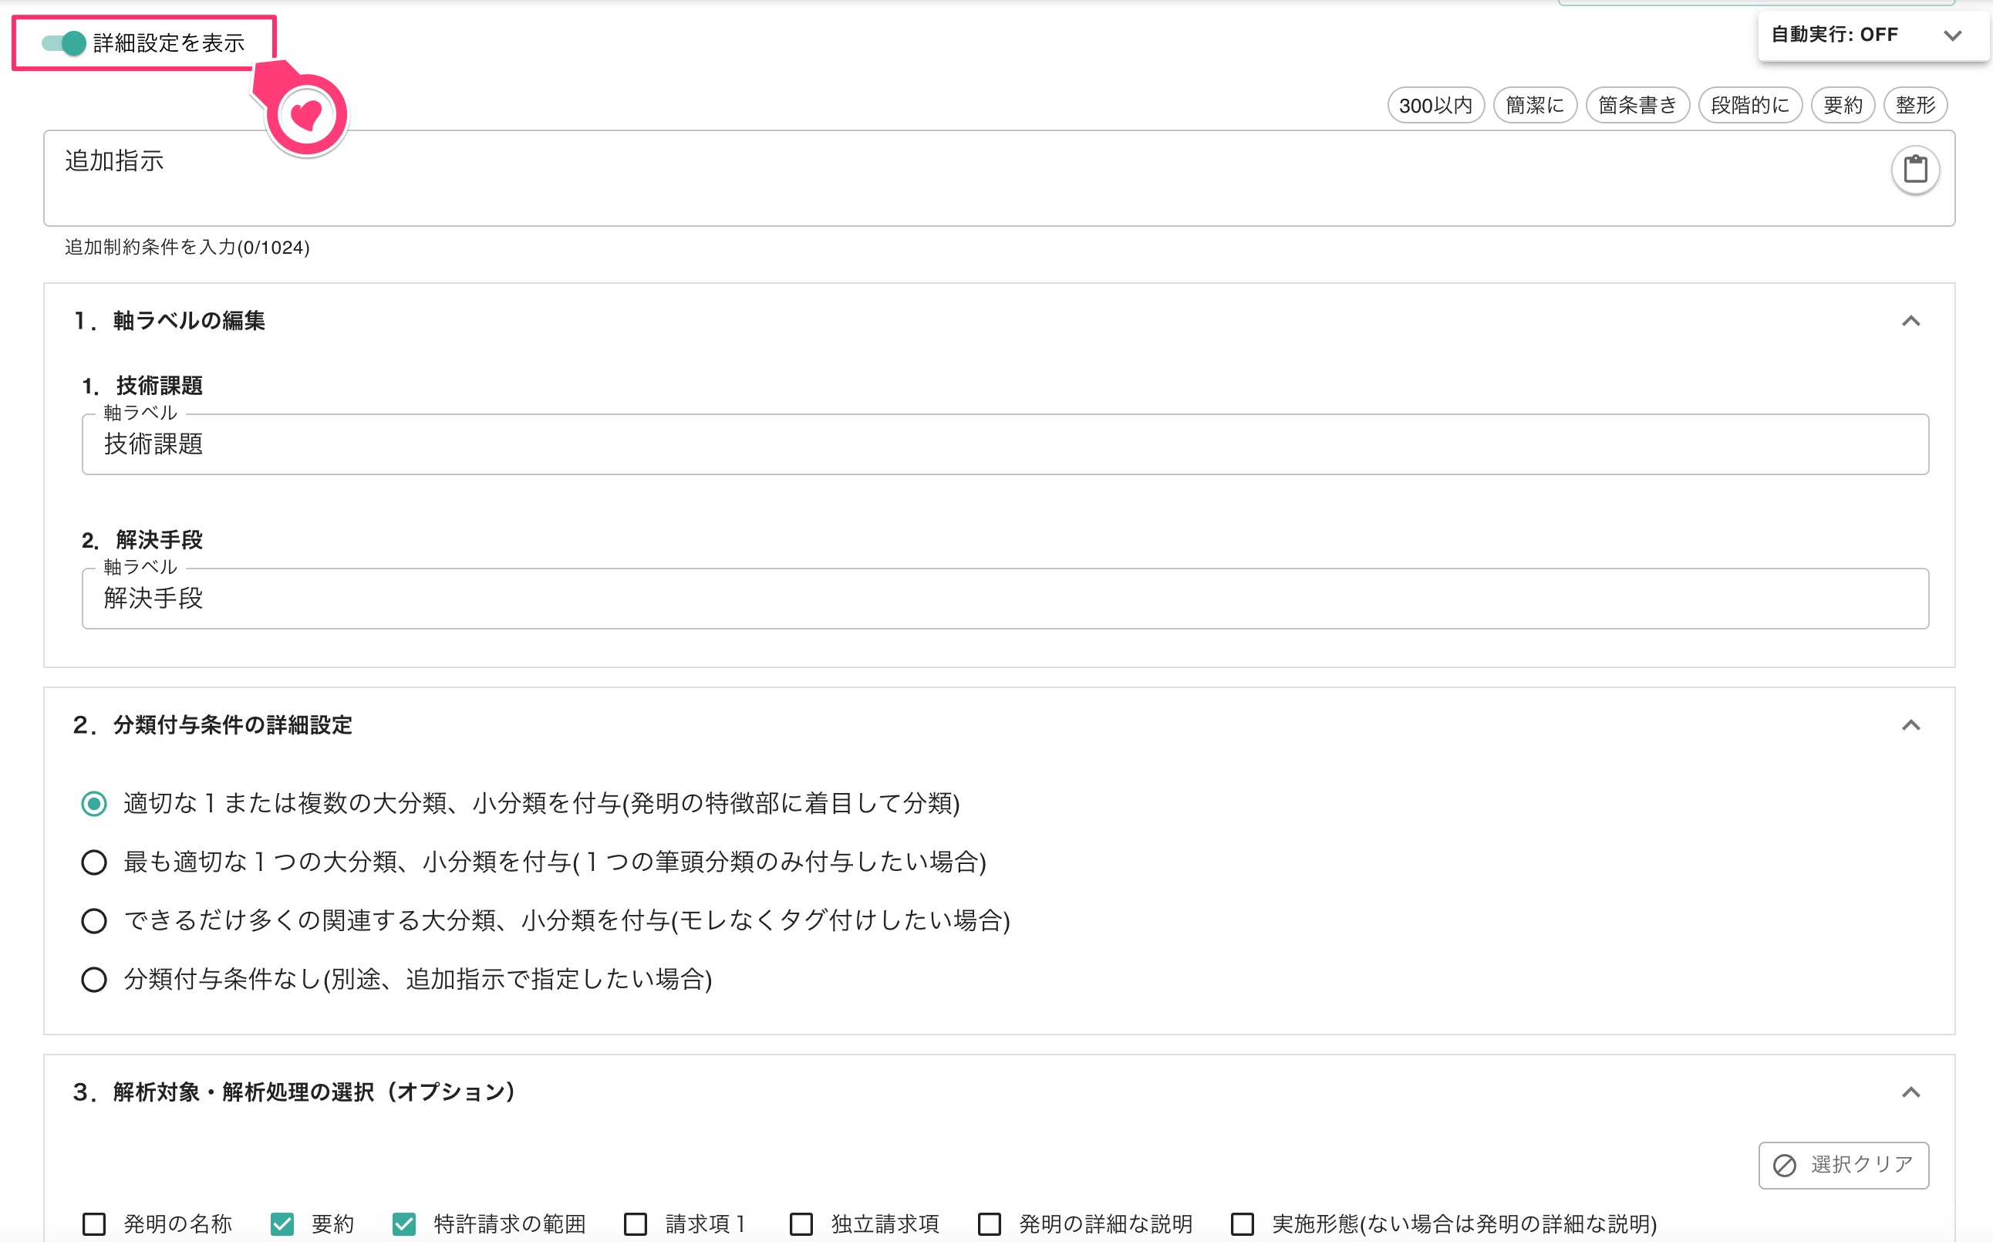
Task: Select できるだけ多くの関連する大分類 radio option
Action: click(93, 921)
